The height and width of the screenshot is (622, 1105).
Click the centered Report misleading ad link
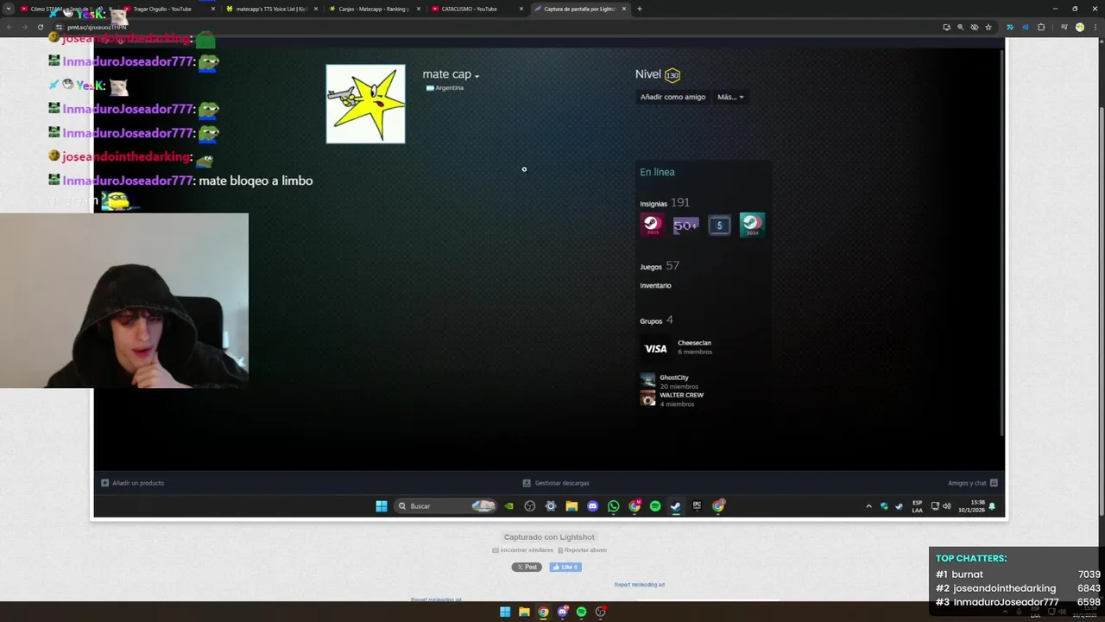pyautogui.click(x=640, y=585)
